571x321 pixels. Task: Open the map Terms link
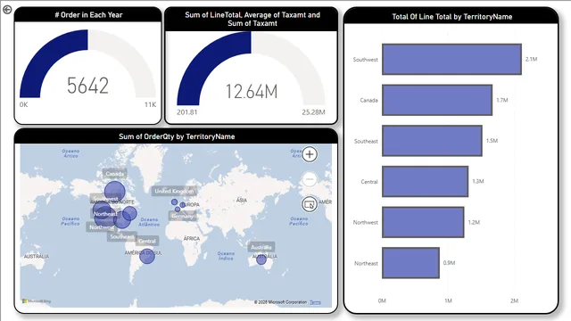pyautogui.click(x=315, y=302)
